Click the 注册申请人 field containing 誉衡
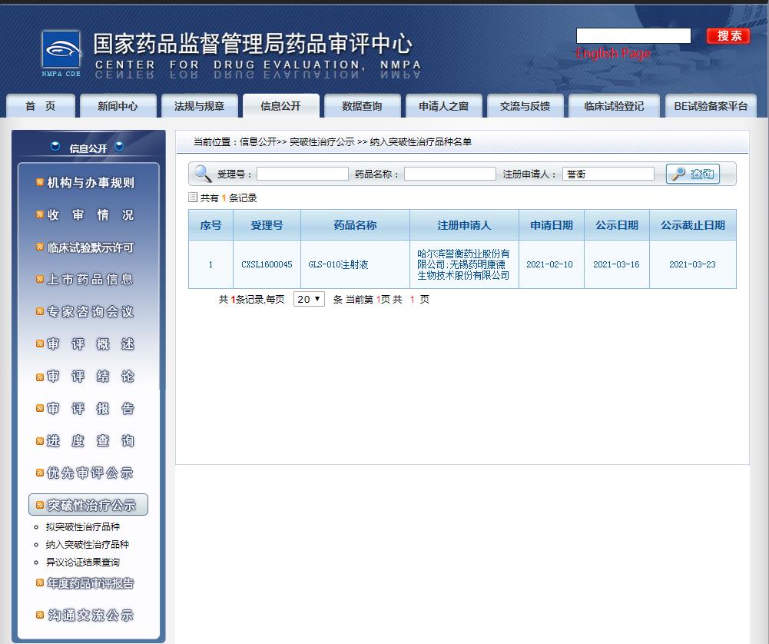The height and width of the screenshot is (644, 769). point(608,174)
